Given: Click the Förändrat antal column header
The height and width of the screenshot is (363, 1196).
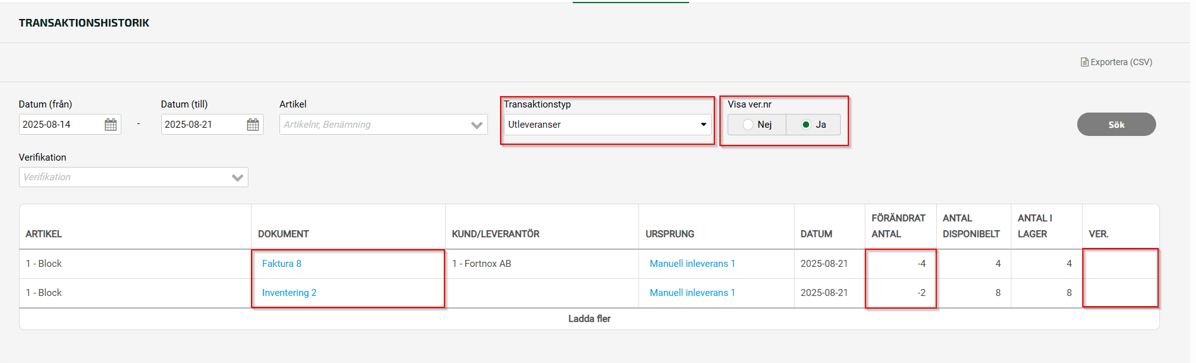Looking at the screenshot, I should tap(898, 226).
